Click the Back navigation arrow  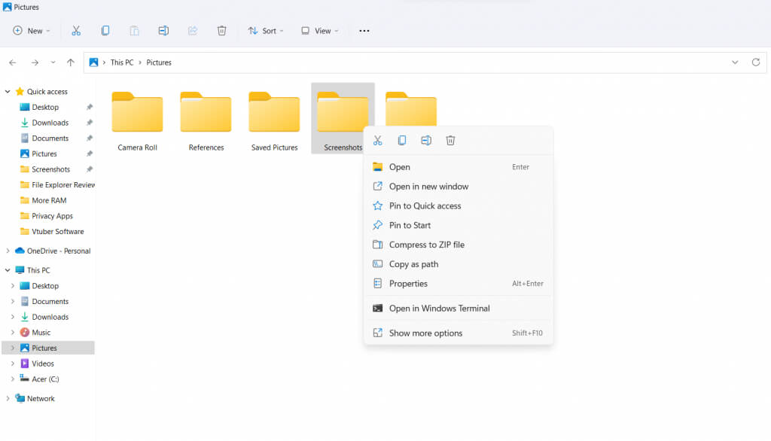(13, 62)
